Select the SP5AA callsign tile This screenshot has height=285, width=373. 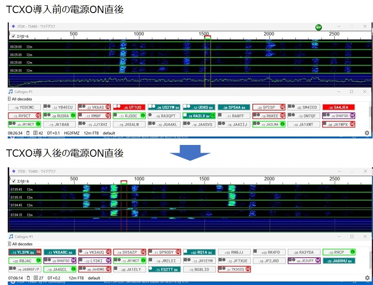[x=234, y=107]
